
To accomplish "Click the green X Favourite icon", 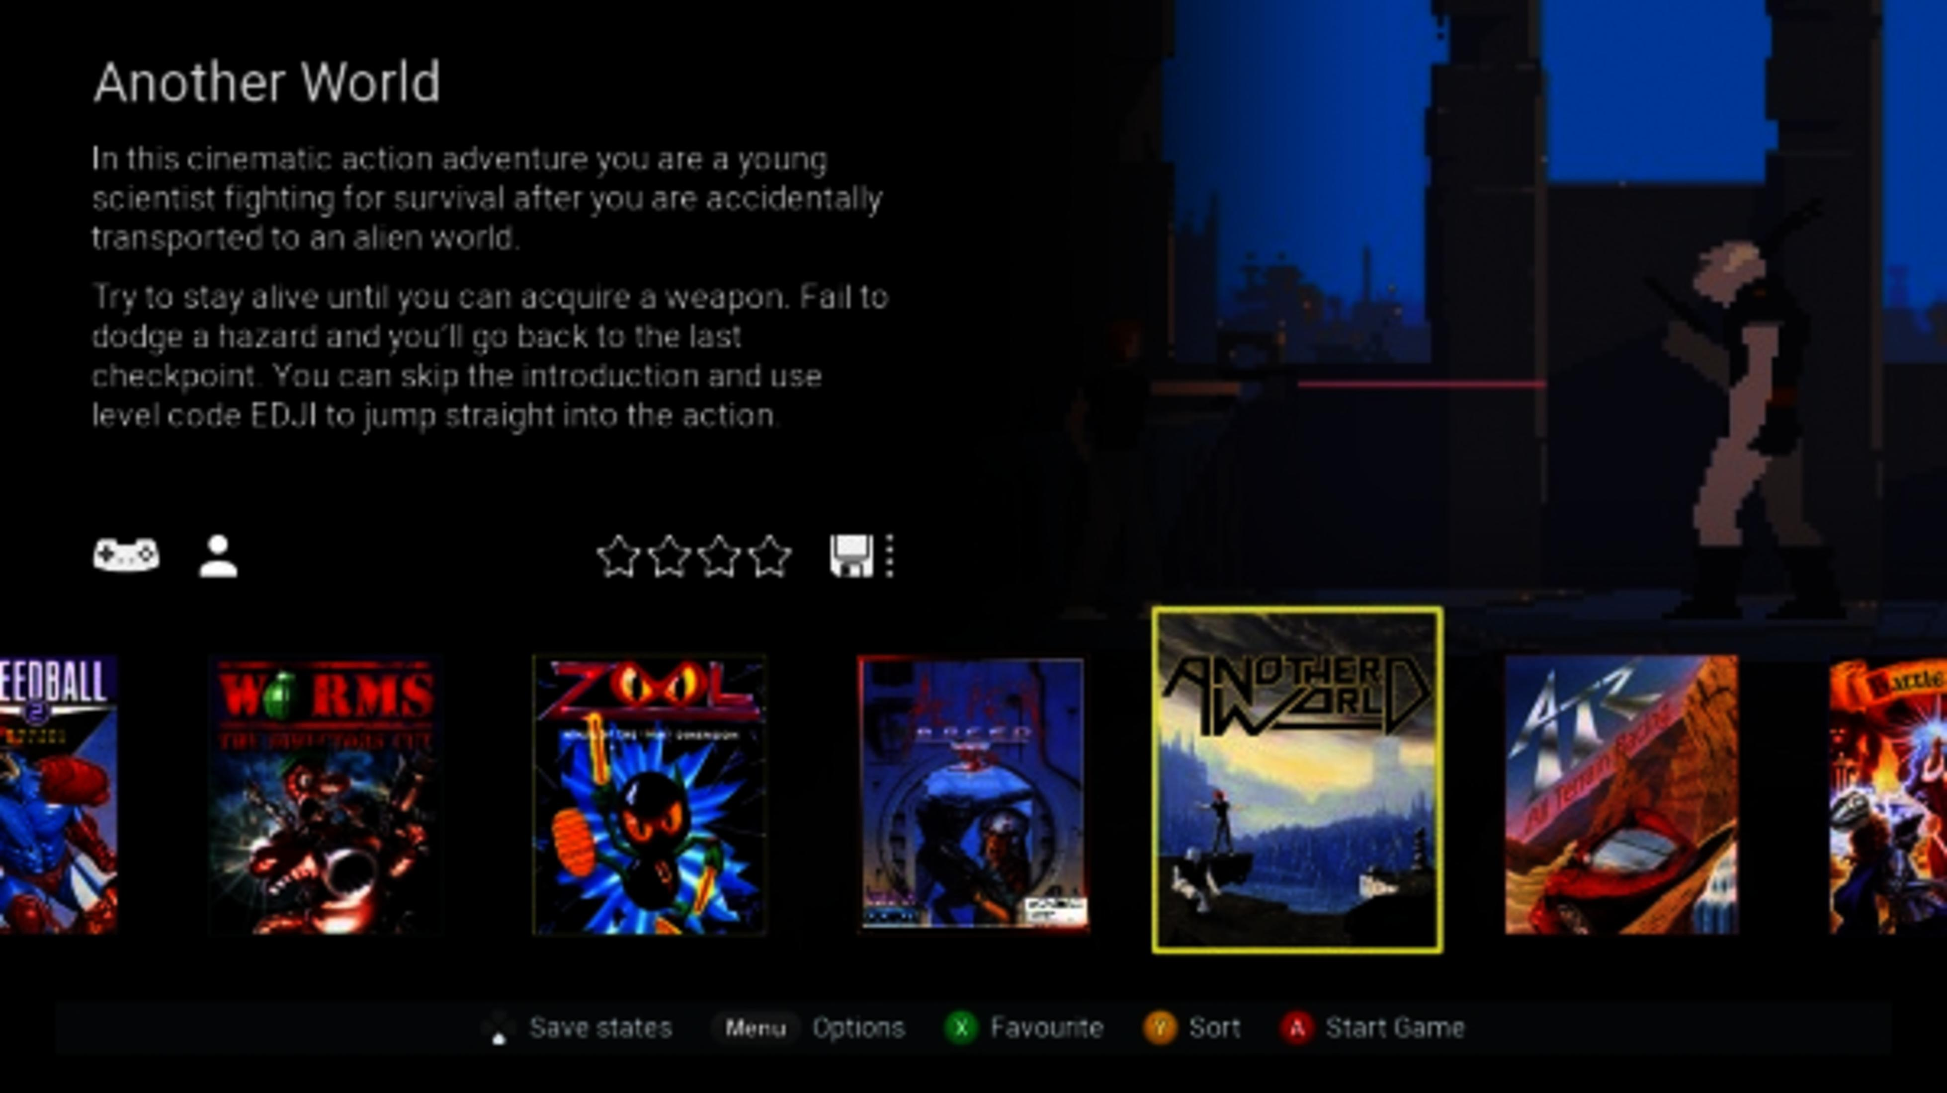I will [961, 1028].
